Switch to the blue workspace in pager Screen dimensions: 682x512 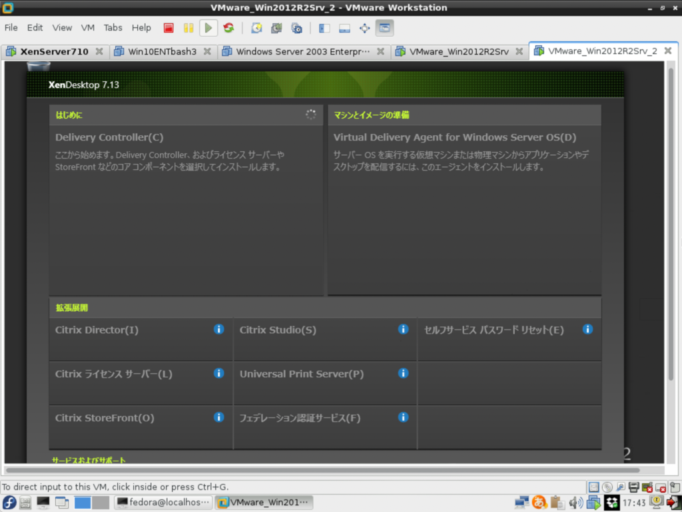click(82, 503)
